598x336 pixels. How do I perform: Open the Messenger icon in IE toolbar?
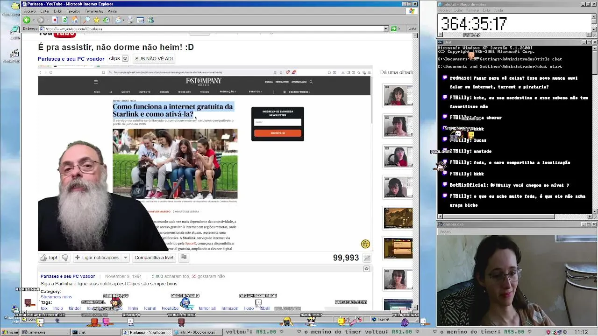(x=150, y=20)
